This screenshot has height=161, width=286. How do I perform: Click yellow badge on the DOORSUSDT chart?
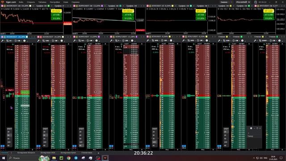click(56, 11)
